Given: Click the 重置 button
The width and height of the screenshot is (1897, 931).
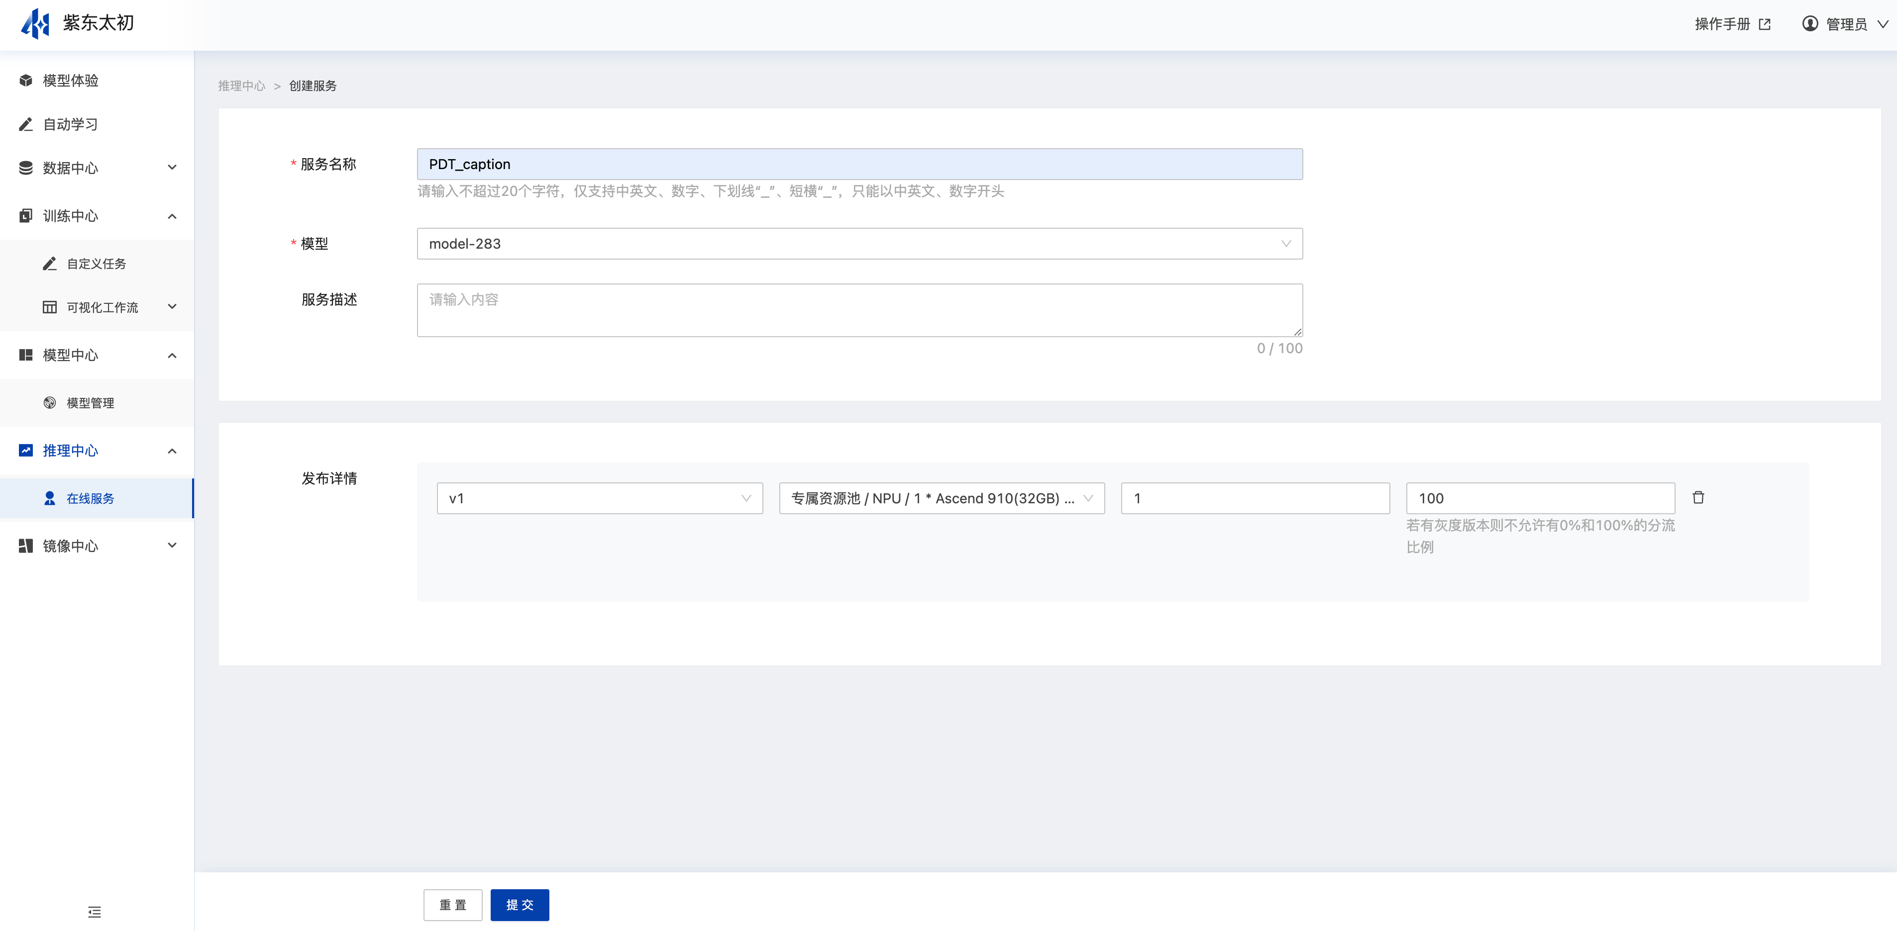Looking at the screenshot, I should pyautogui.click(x=453, y=905).
